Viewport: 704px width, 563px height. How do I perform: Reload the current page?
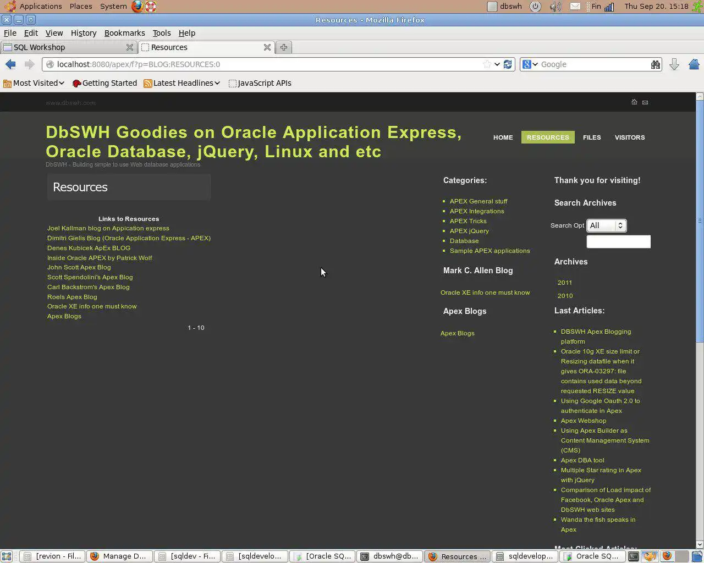click(x=508, y=64)
